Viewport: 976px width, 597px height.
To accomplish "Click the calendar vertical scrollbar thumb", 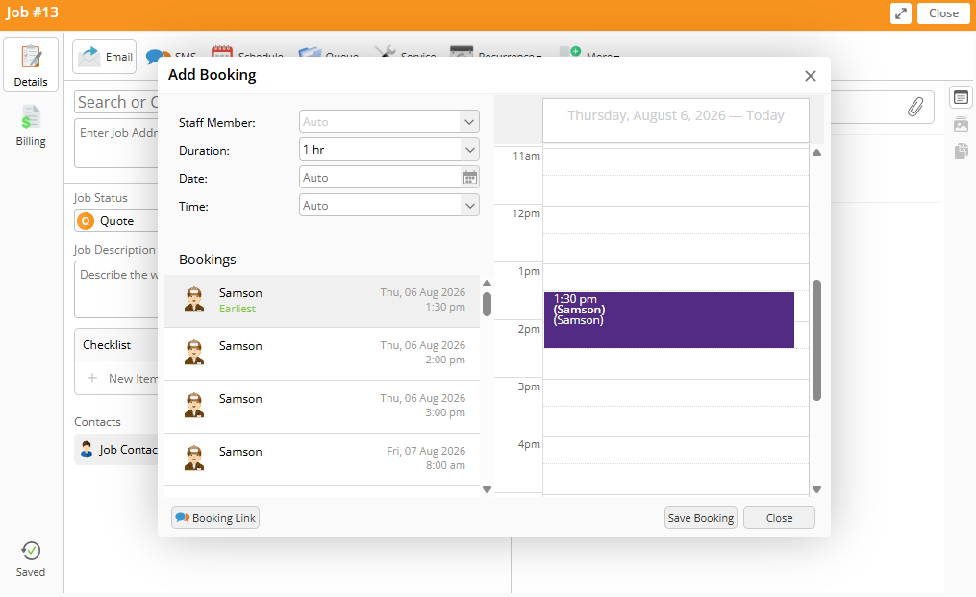I will tap(816, 340).
